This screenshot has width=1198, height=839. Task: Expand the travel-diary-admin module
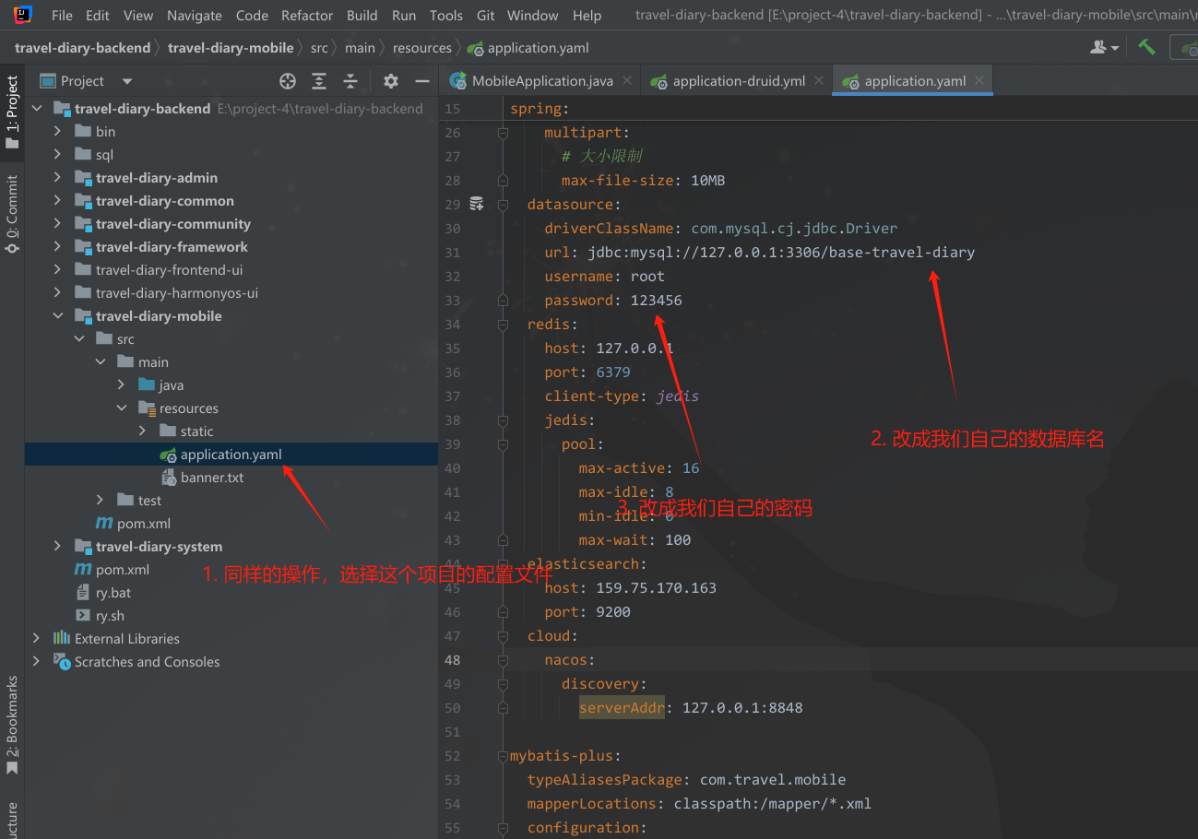pyautogui.click(x=57, y=178)
